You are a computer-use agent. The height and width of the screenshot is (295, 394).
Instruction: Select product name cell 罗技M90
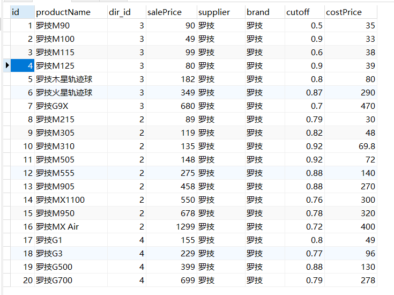pyautogui.click(x=71, y=25)
